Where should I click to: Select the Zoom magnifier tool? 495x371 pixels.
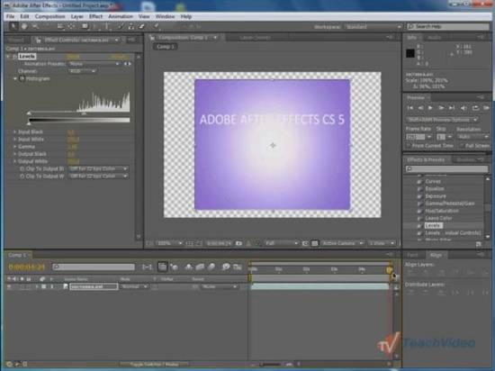(x=35, y=26)
